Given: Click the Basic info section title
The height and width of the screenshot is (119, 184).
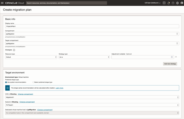Looking at the screenshot, I should (x=10, y=19).
